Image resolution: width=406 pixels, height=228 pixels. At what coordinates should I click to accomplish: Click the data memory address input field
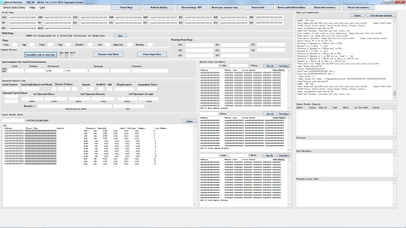[x=209, y=66]
